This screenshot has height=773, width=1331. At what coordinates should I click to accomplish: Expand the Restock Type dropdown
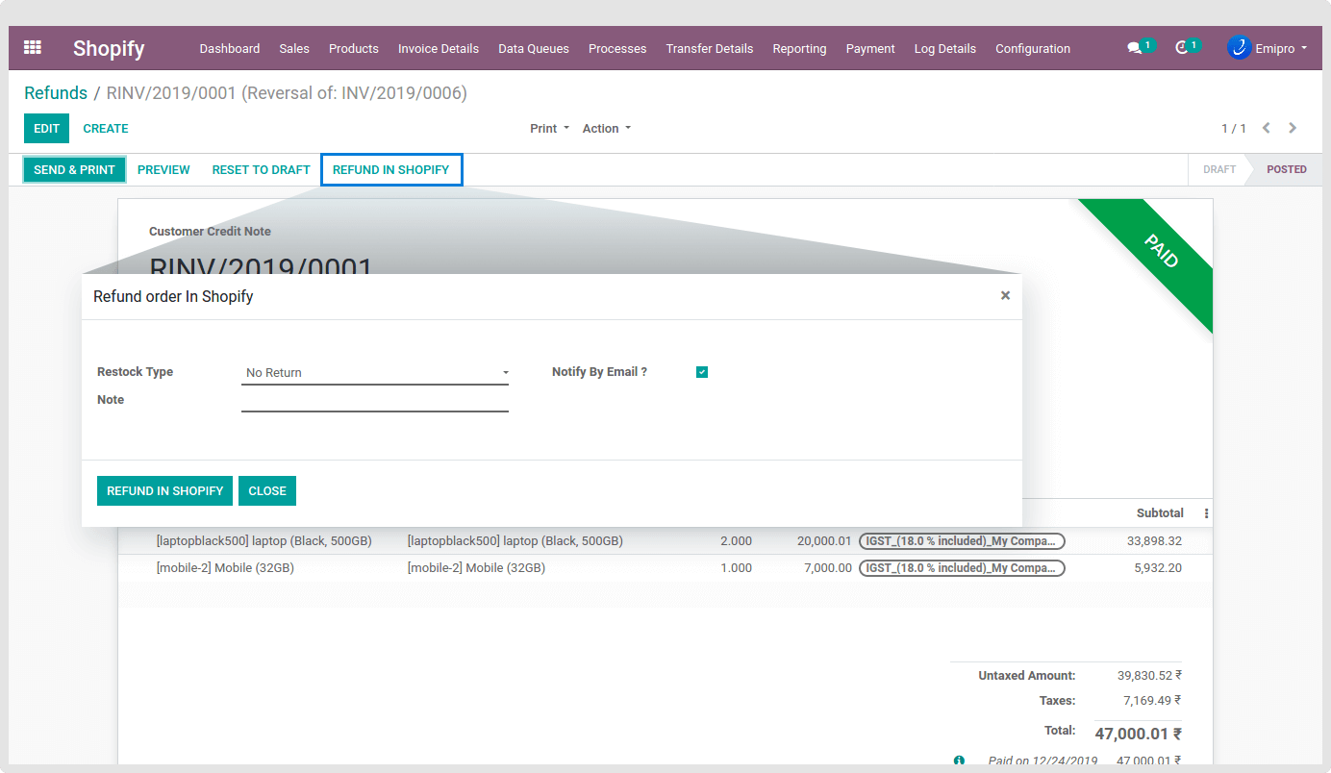(x=375, y=373)
